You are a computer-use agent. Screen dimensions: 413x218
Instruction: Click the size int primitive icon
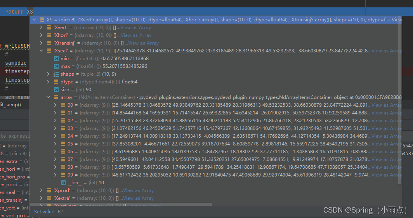(x=56, y=90)
